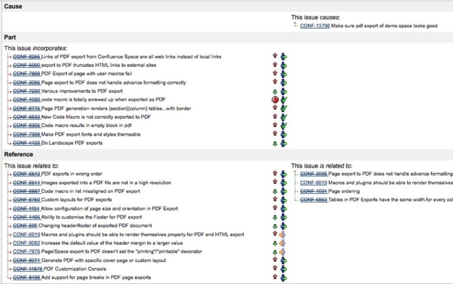Click the resolved status icon beside CONF-8775

click(x=284, y=109)
